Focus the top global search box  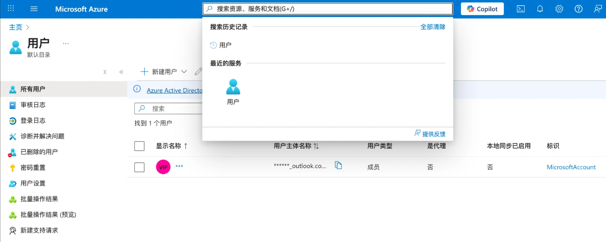327,9
